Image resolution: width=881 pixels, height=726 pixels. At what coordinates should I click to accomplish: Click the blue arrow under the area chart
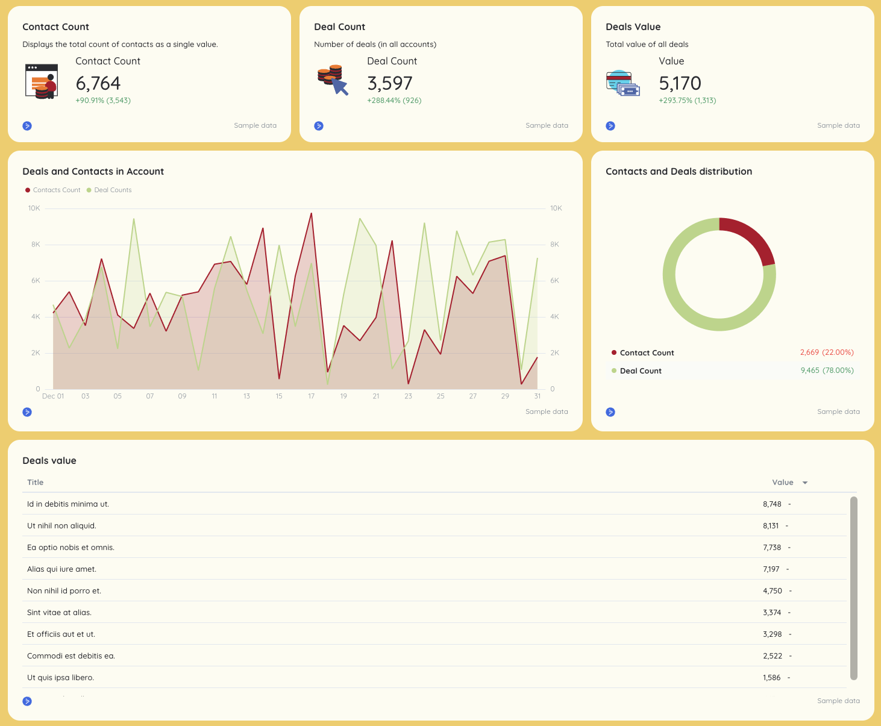click(27, 412)
